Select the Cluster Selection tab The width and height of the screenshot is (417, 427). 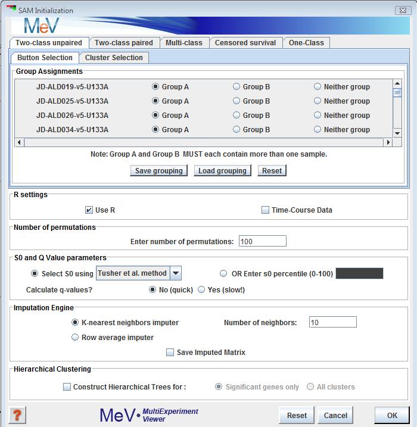(x=114, y=58)
